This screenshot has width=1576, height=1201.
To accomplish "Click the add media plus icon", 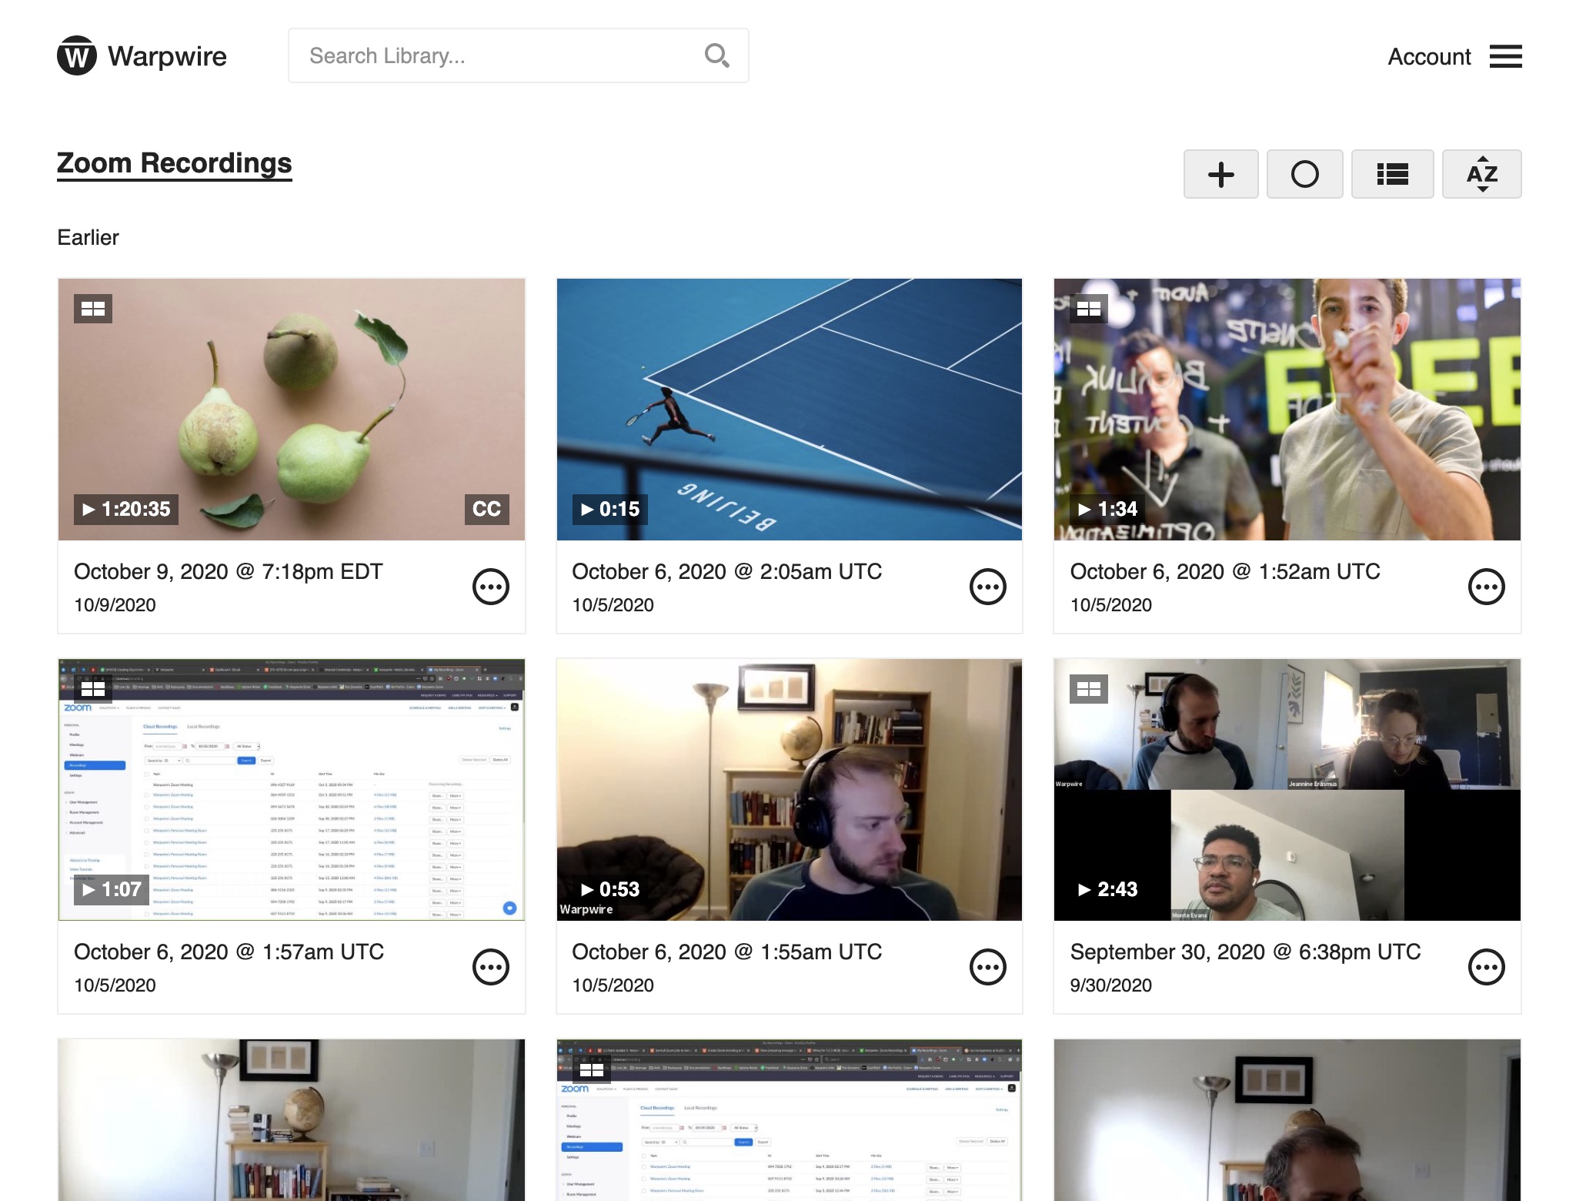I will (x=1220, y=174).
